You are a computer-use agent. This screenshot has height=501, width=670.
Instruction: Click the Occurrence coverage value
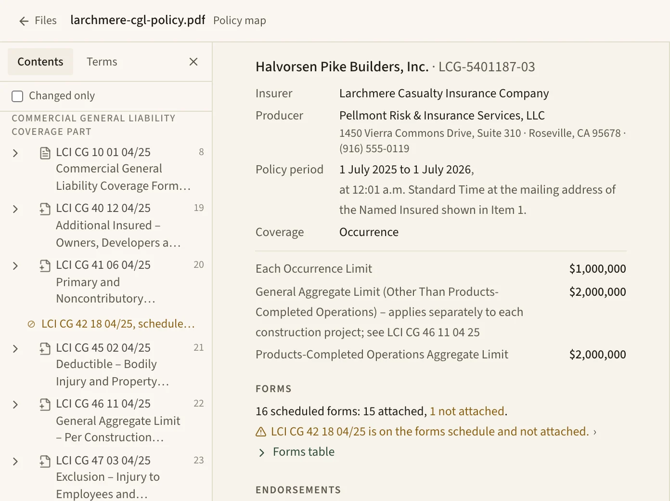click(x=369, y=232)
